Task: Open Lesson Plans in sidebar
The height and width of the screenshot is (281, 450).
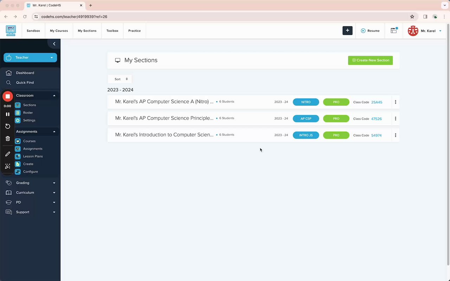Action: coord(33,157)
